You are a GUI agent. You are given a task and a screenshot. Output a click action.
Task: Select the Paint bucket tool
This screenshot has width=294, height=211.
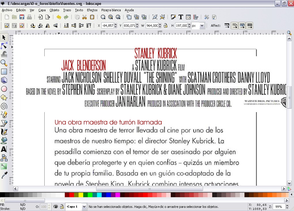[x=4, y=141]
